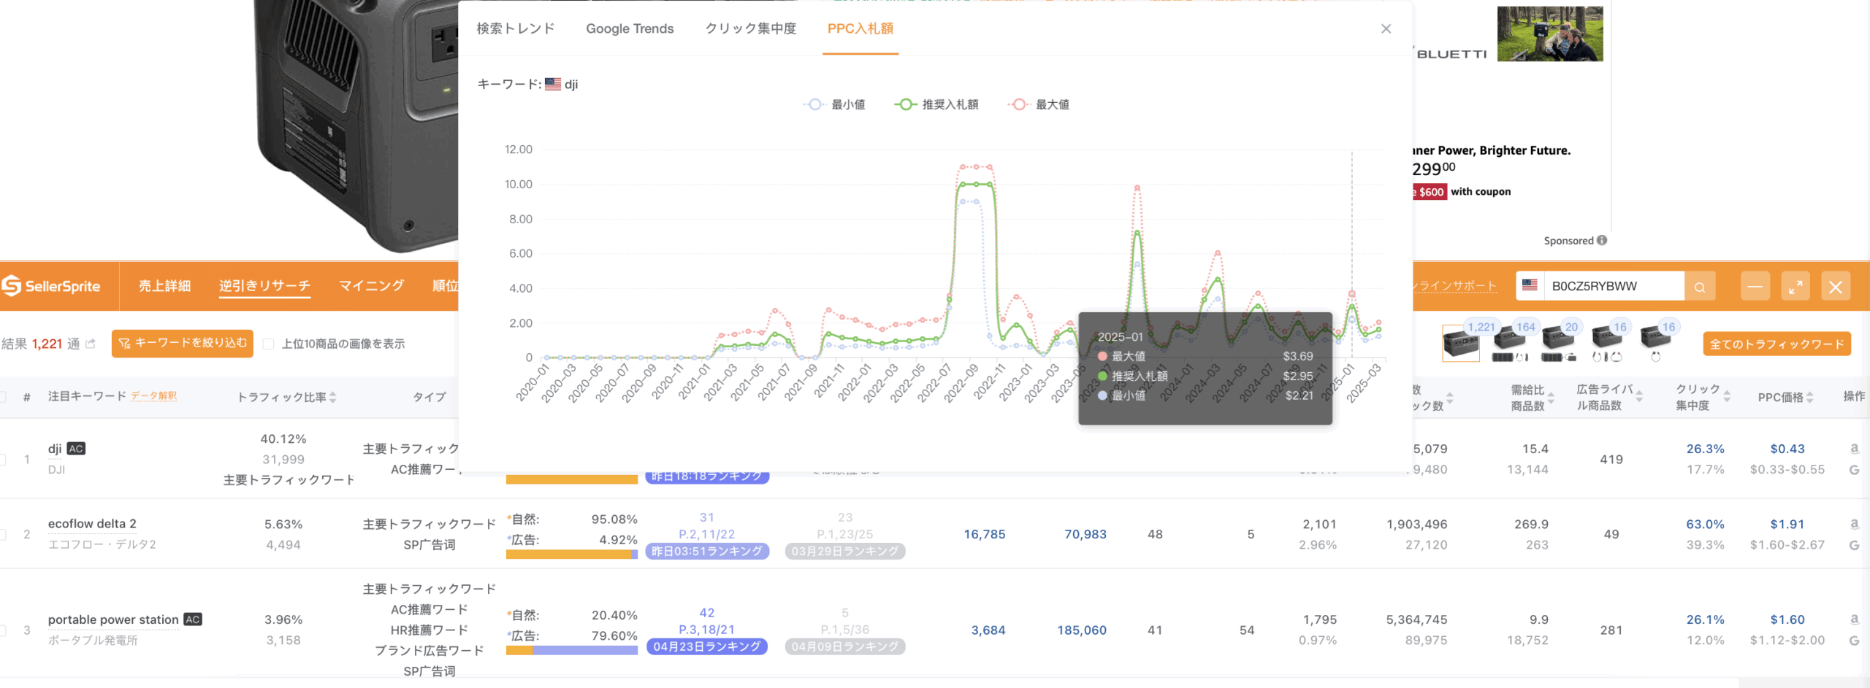Image resolution: width=1870 pixels, height=688 pixels.
Task: Click the キーワードを絞り込む filter button
Action: [x=183, y=343]
